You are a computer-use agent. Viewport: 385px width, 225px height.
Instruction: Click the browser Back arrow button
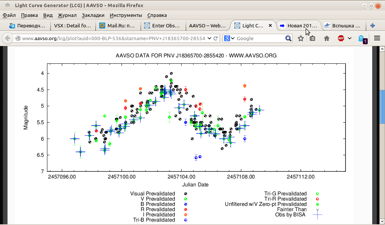coord(8,38)
